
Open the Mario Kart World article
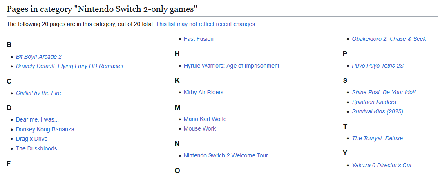tap(205, 119)
